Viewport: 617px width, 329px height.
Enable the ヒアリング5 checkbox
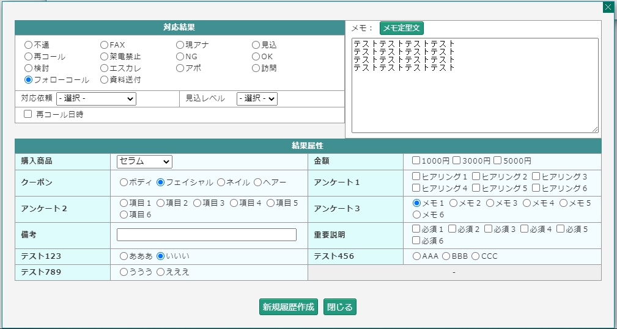[476, 187]
